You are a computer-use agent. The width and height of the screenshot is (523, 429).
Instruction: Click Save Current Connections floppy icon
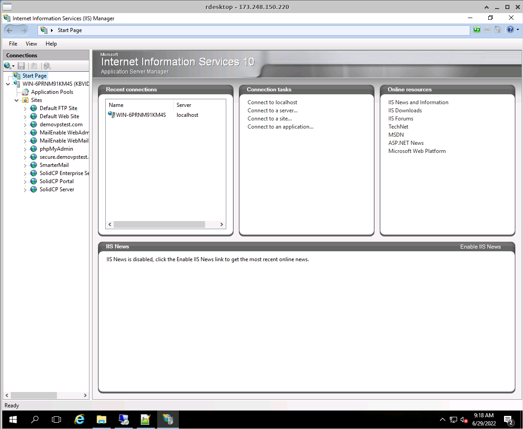21,66
